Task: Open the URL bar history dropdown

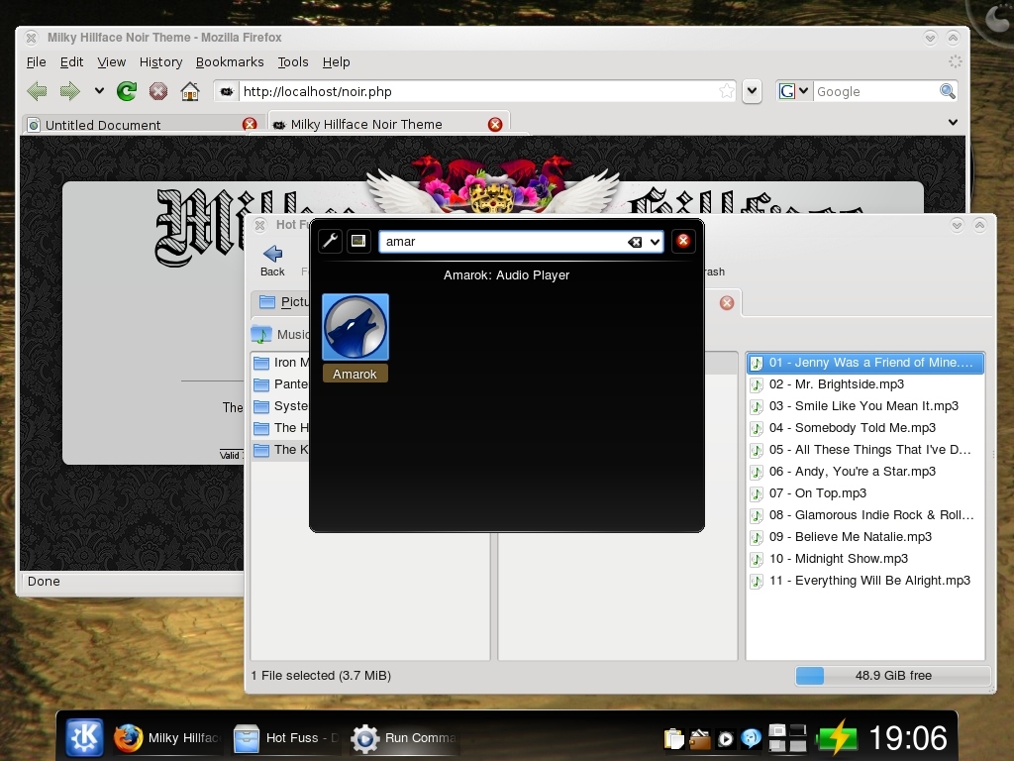Action: [x=752, y=91]
